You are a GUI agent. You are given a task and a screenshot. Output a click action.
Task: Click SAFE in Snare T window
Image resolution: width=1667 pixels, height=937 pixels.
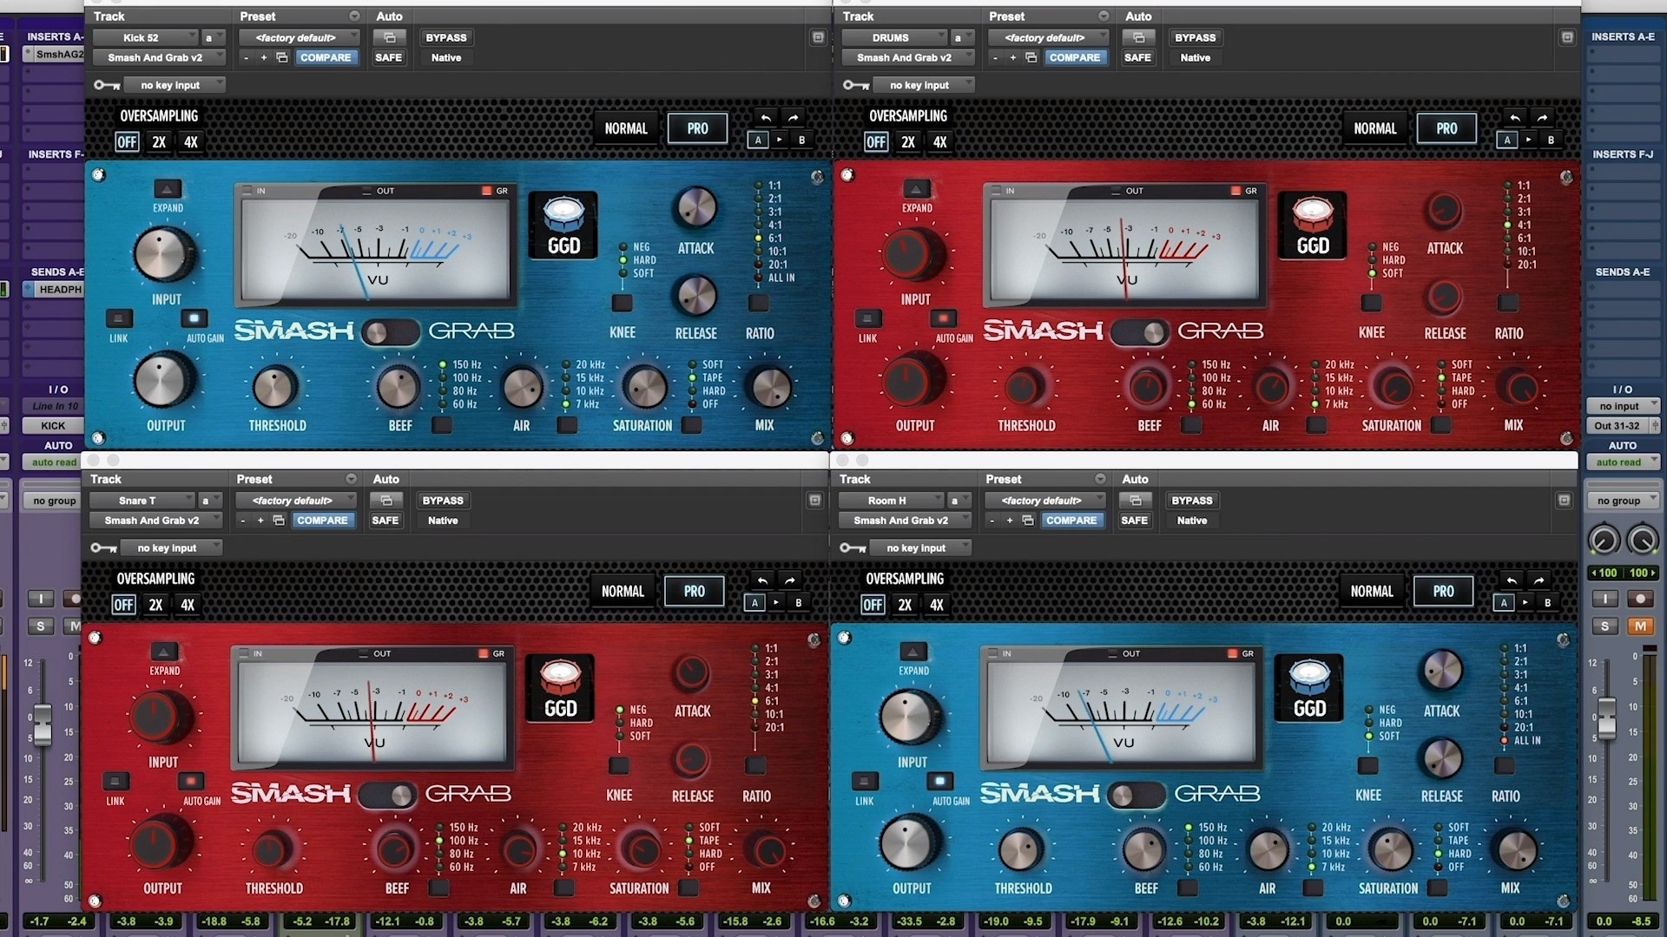coord(385,521)
